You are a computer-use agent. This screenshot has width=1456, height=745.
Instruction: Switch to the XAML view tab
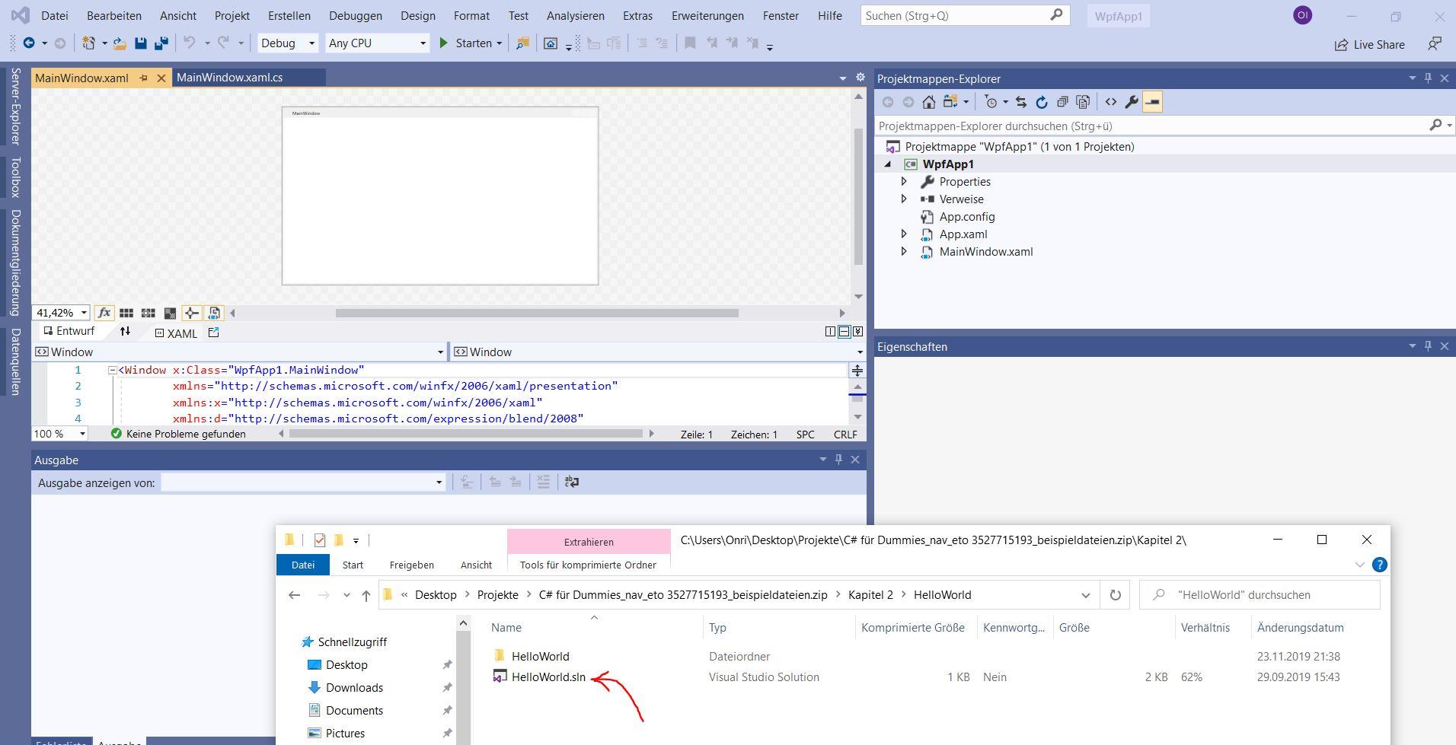pos(177,333)
